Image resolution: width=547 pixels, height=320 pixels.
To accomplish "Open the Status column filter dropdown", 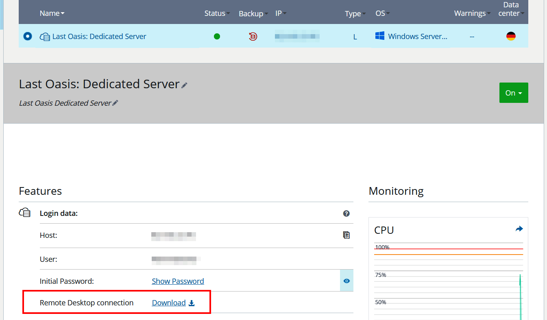I will coord(227,13).
